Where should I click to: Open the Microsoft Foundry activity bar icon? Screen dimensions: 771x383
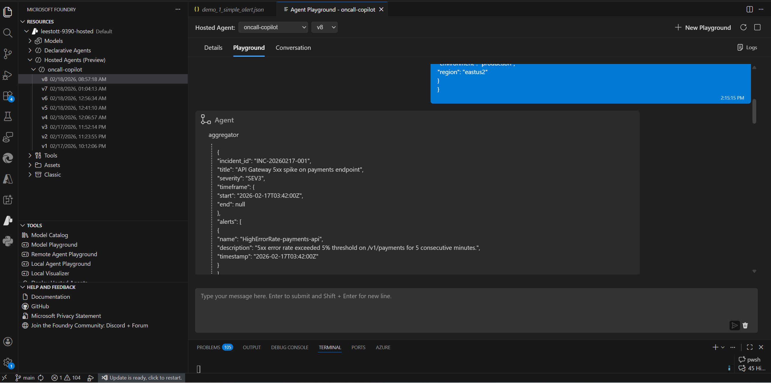point(8,221)
